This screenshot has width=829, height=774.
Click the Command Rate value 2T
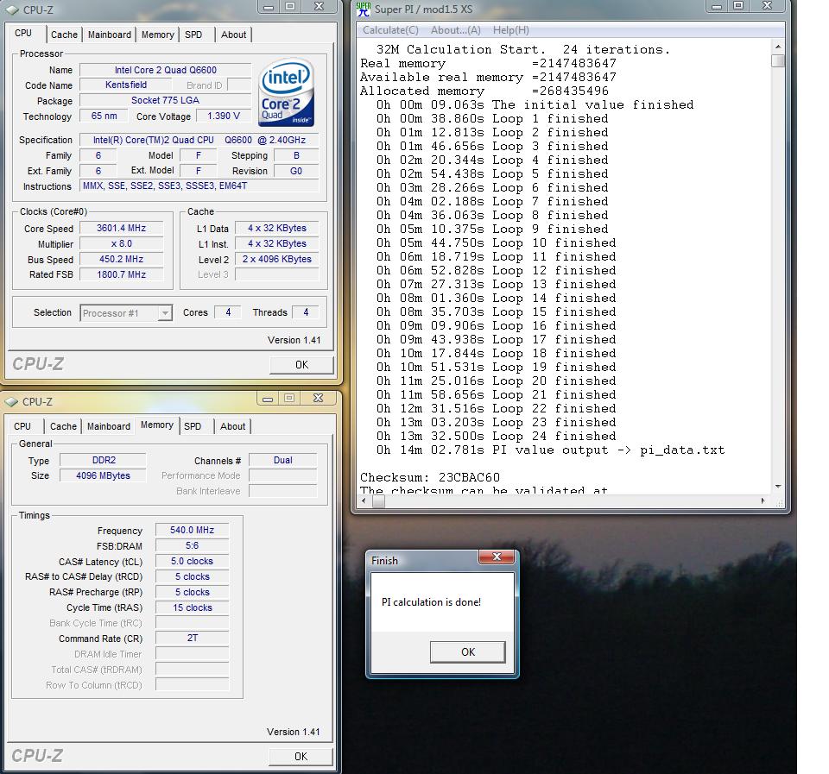(x=192, y=639)
